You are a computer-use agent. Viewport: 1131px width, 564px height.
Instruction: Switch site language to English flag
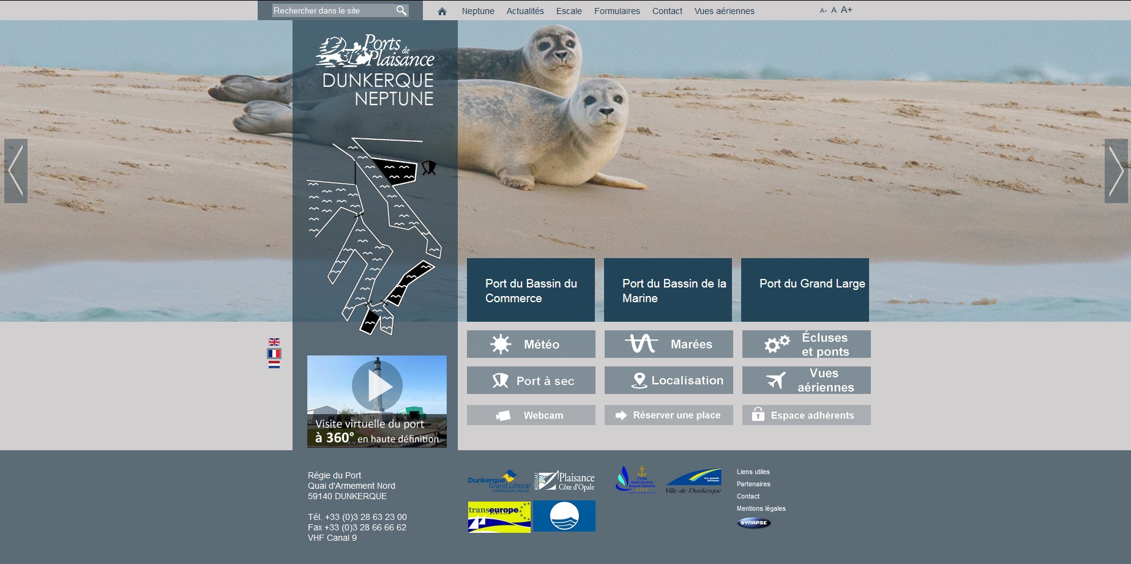(274, 342)
